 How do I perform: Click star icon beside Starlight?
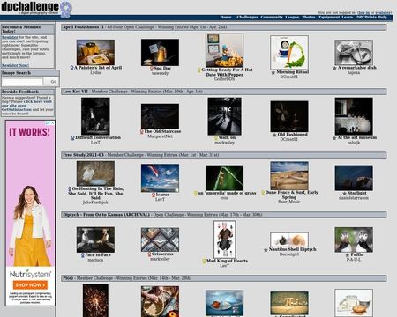pyautogui.click(x=345, y=194)
